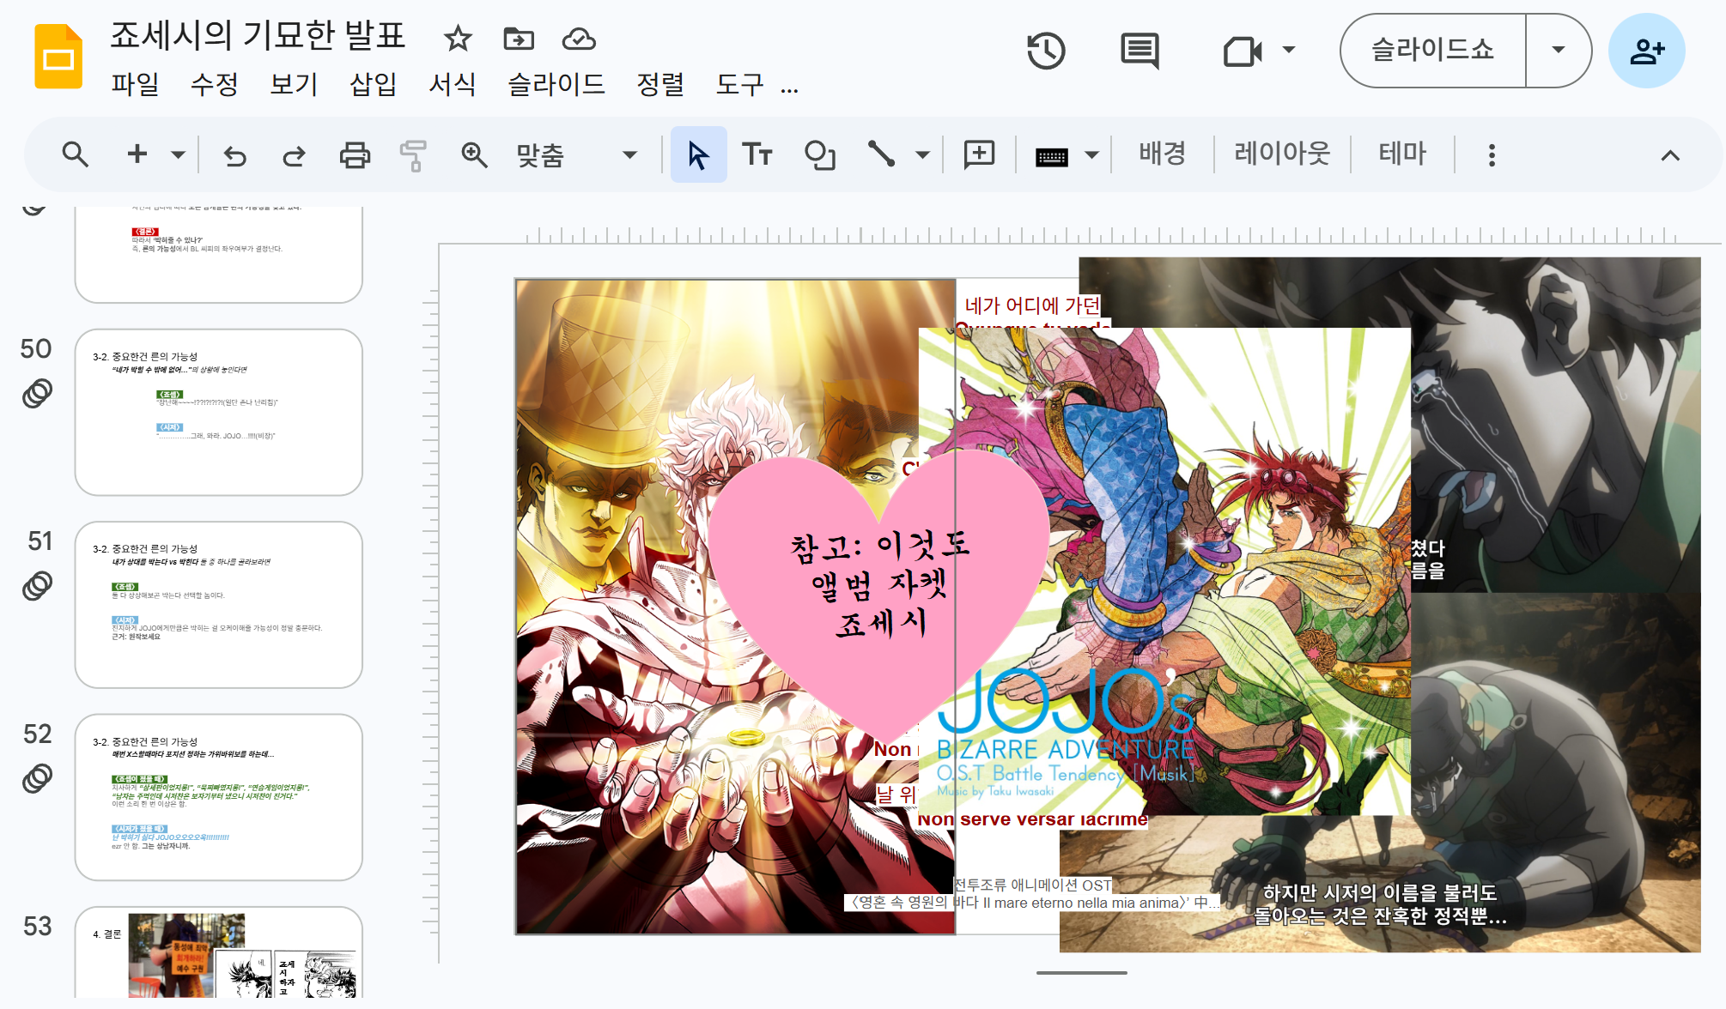Image resolution: width=1726 pixels, height=1009 pixels.
Task: Click the paint format roller icon
Action: tap(413, 155)
